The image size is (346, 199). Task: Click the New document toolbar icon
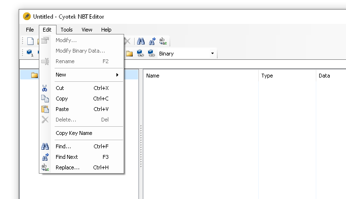coord(30,41)
